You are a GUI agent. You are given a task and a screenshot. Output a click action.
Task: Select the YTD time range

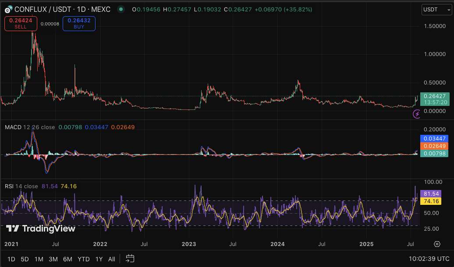click(83, 259)
